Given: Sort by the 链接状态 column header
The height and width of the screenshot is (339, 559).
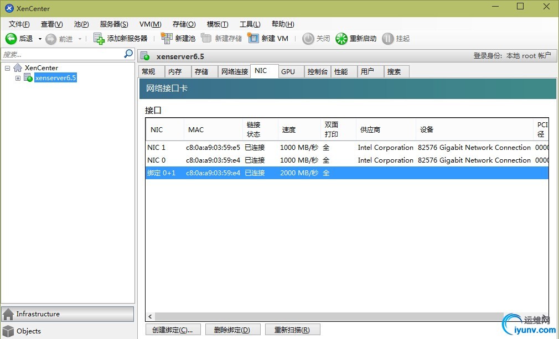Looking at the screenshot, I should [x=260, y=129].
